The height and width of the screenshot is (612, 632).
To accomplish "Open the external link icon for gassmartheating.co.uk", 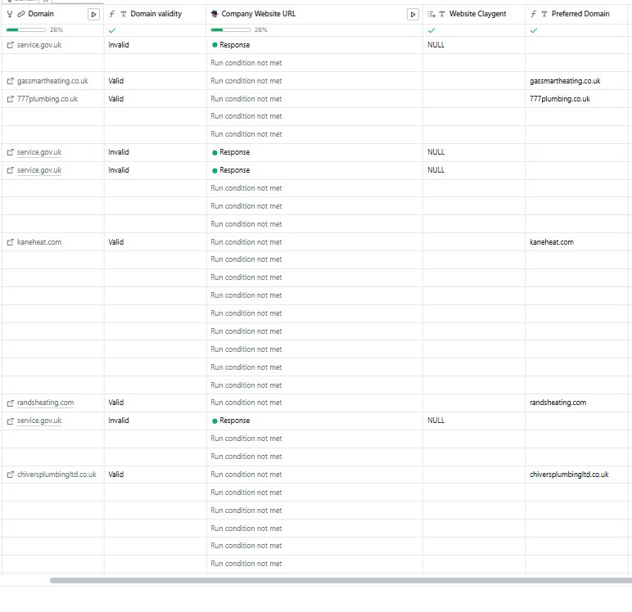I will tap(11, 81).
